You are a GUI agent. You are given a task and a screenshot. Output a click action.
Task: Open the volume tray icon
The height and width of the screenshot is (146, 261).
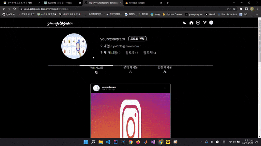coord(234,142)
